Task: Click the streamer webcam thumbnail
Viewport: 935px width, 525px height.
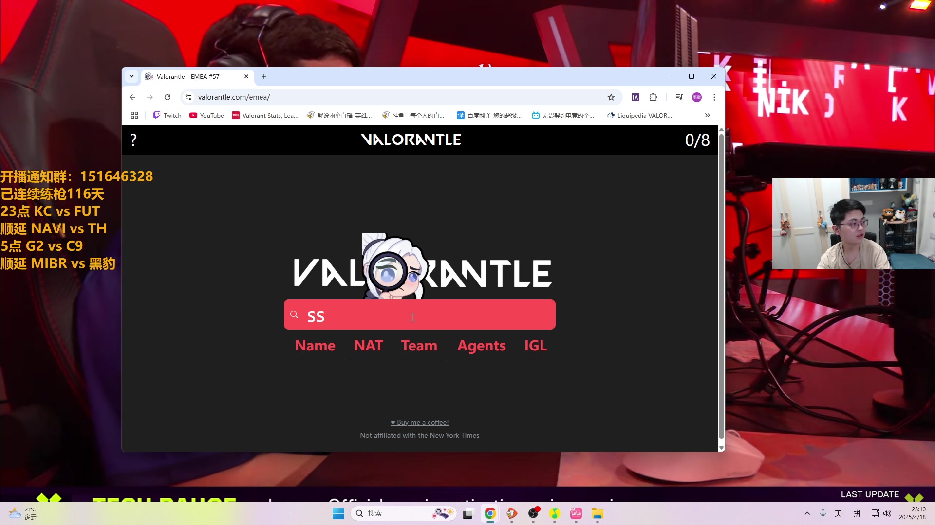Action: 853,224
